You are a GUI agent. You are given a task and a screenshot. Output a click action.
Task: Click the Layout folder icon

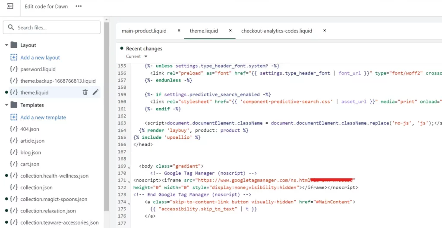pyautogui.click(x=14, y=45)
